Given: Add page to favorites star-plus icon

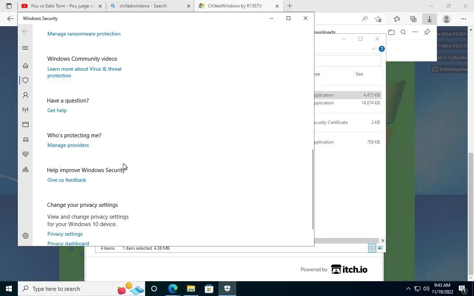Looking at the screenshot, I should click(x=378, y=19).
